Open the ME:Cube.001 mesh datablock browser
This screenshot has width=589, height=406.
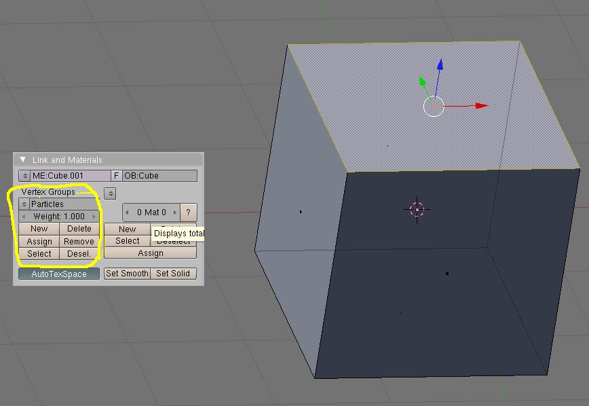point(25,176)
